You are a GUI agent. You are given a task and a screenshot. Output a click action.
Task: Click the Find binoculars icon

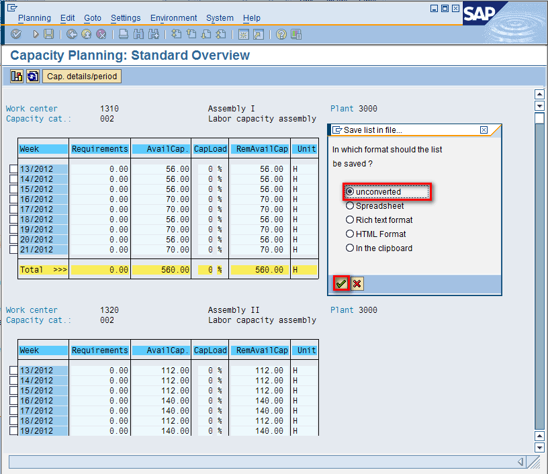point(138,34)
